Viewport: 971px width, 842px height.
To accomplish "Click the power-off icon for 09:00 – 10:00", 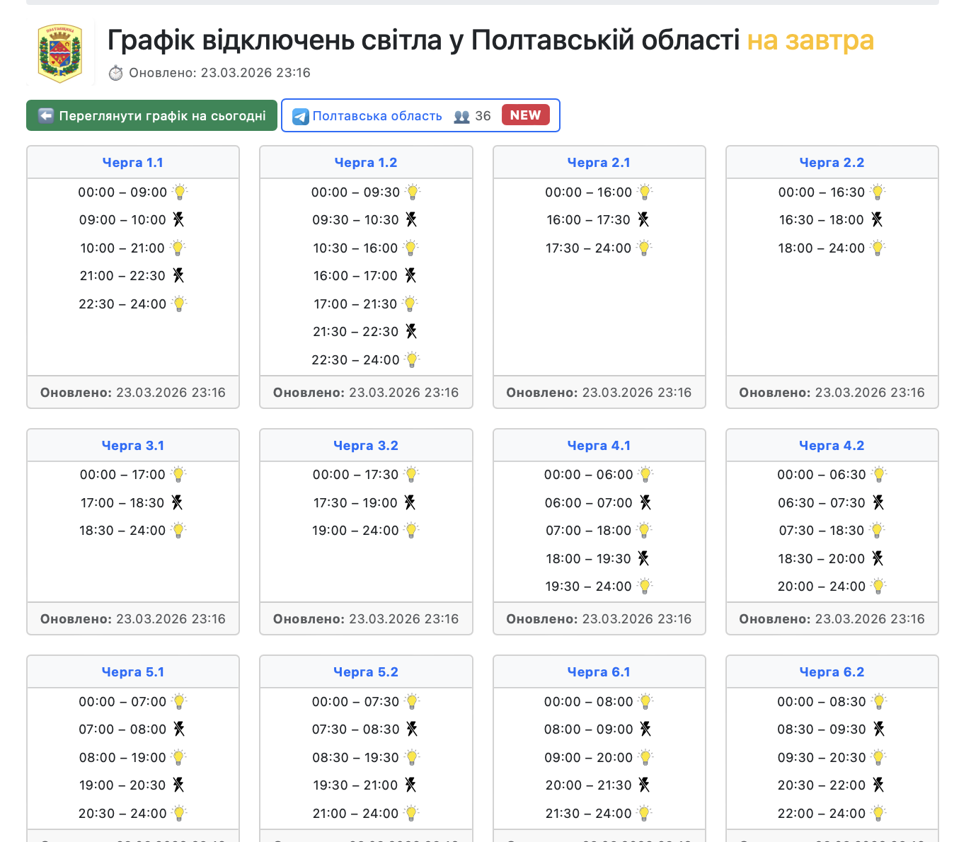I will [x=178, y=220].
